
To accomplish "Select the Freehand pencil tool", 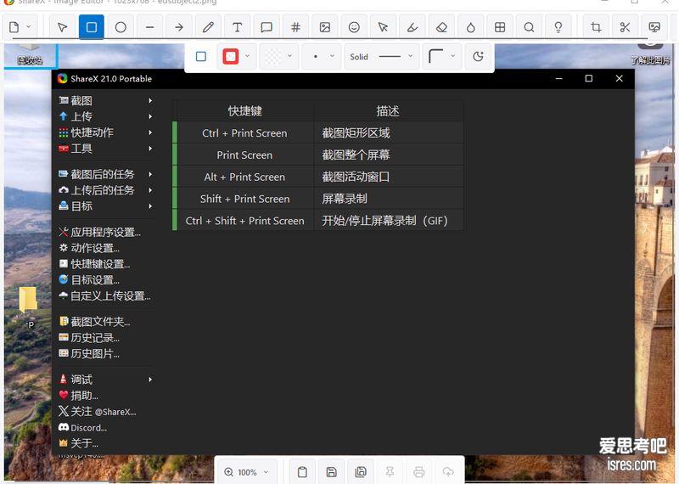I will coord(208,27).
